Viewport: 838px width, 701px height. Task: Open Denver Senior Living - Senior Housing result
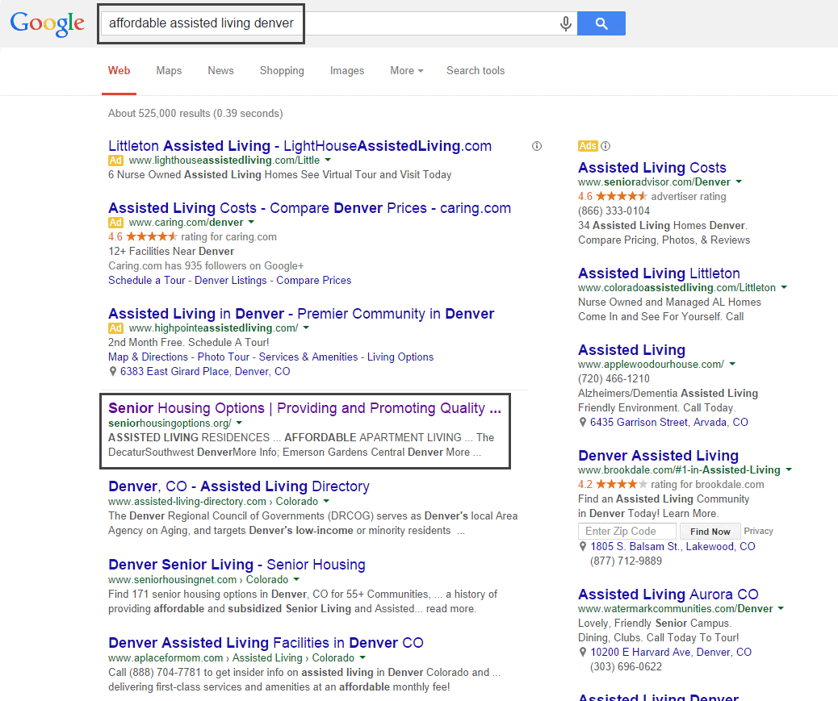point(237,565)
